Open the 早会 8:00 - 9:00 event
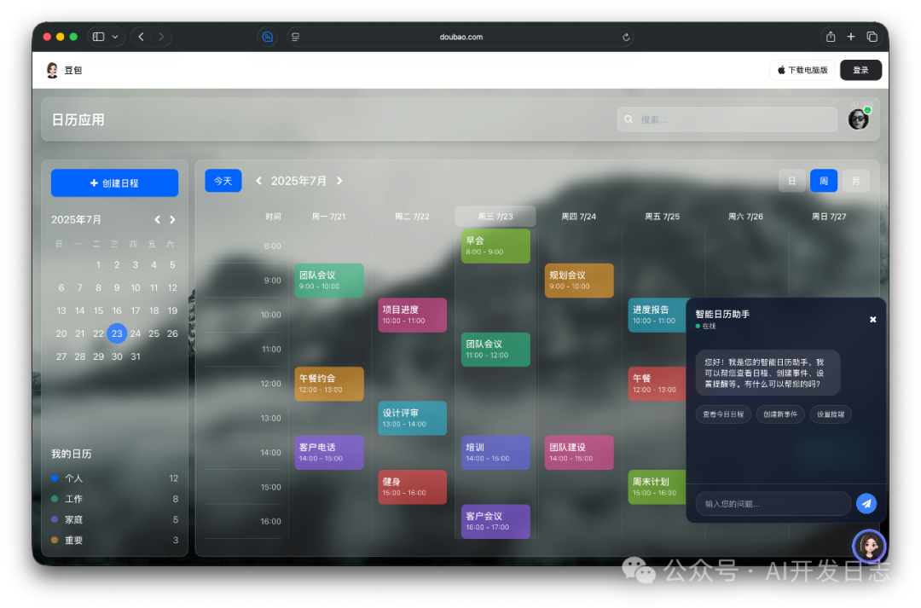The height and width of the screenshot is (608, 921). [495, 246]
